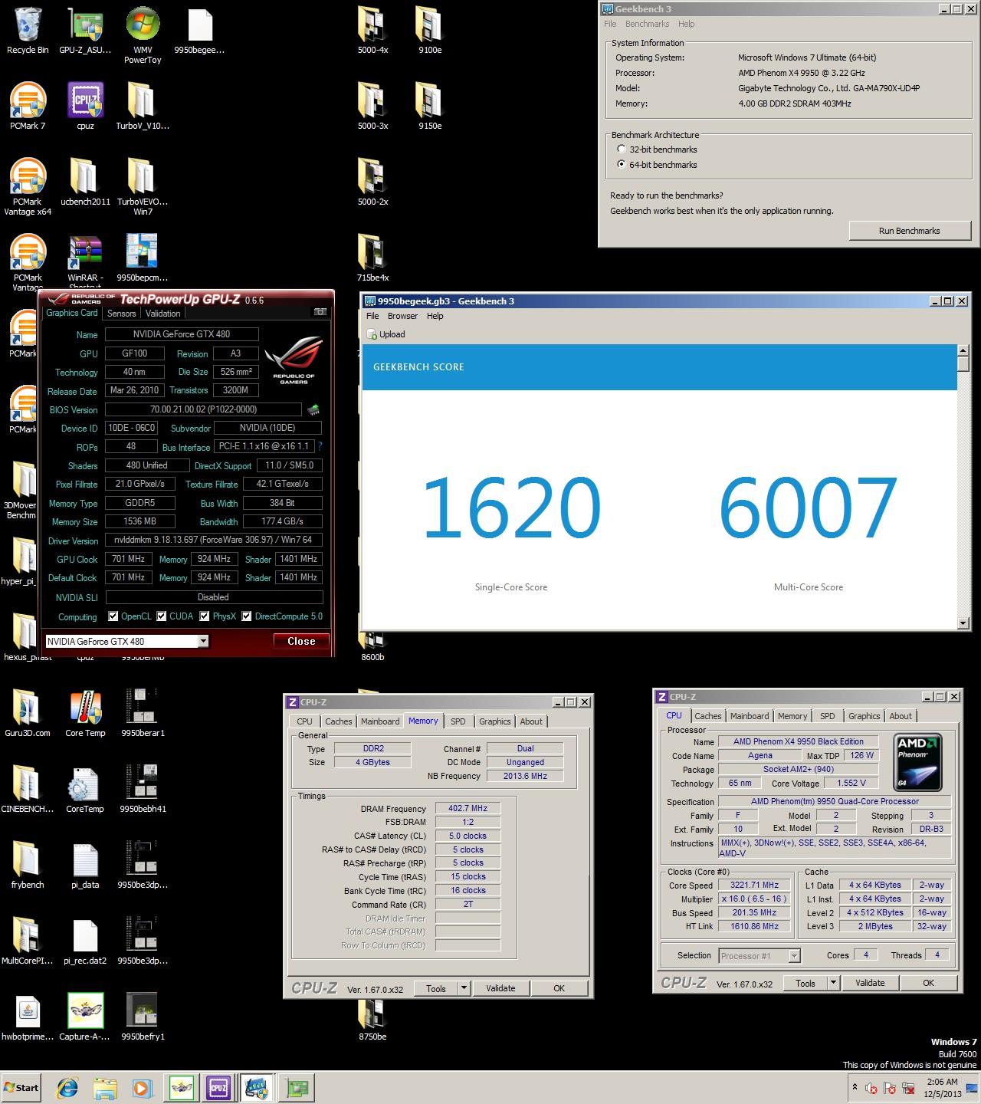Open Windows Explorer from the taskbar

[x=105, y=1087]
